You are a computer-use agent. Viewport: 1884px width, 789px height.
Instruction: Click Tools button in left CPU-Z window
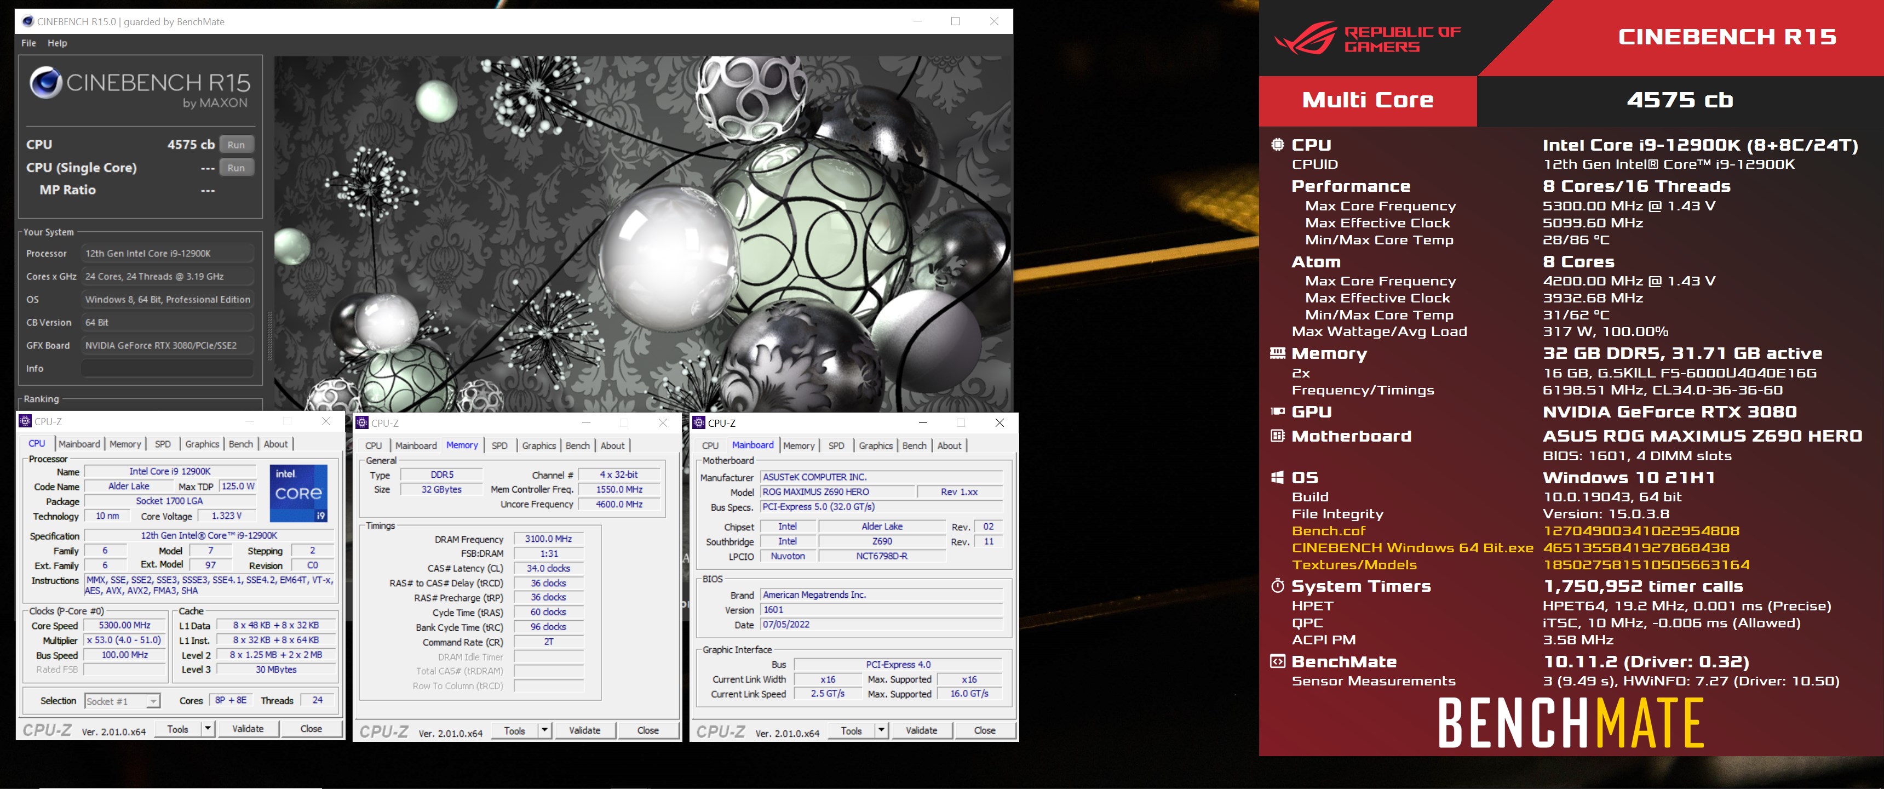point(178,729)
